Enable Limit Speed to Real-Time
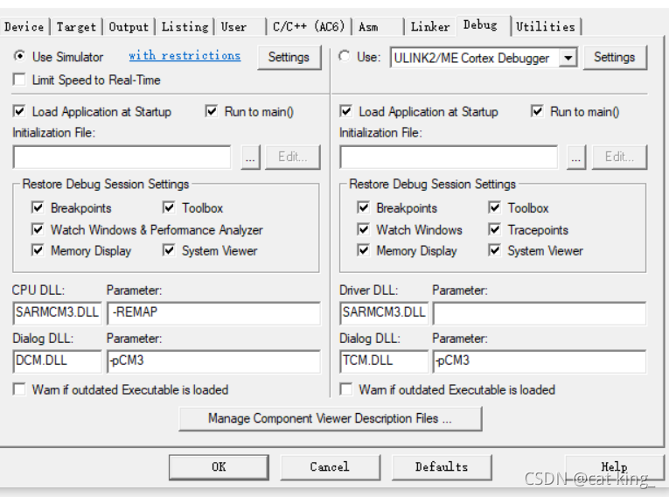 19,80
